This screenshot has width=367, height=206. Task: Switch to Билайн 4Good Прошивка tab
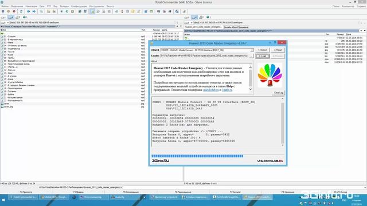click(x=236, y=27)
